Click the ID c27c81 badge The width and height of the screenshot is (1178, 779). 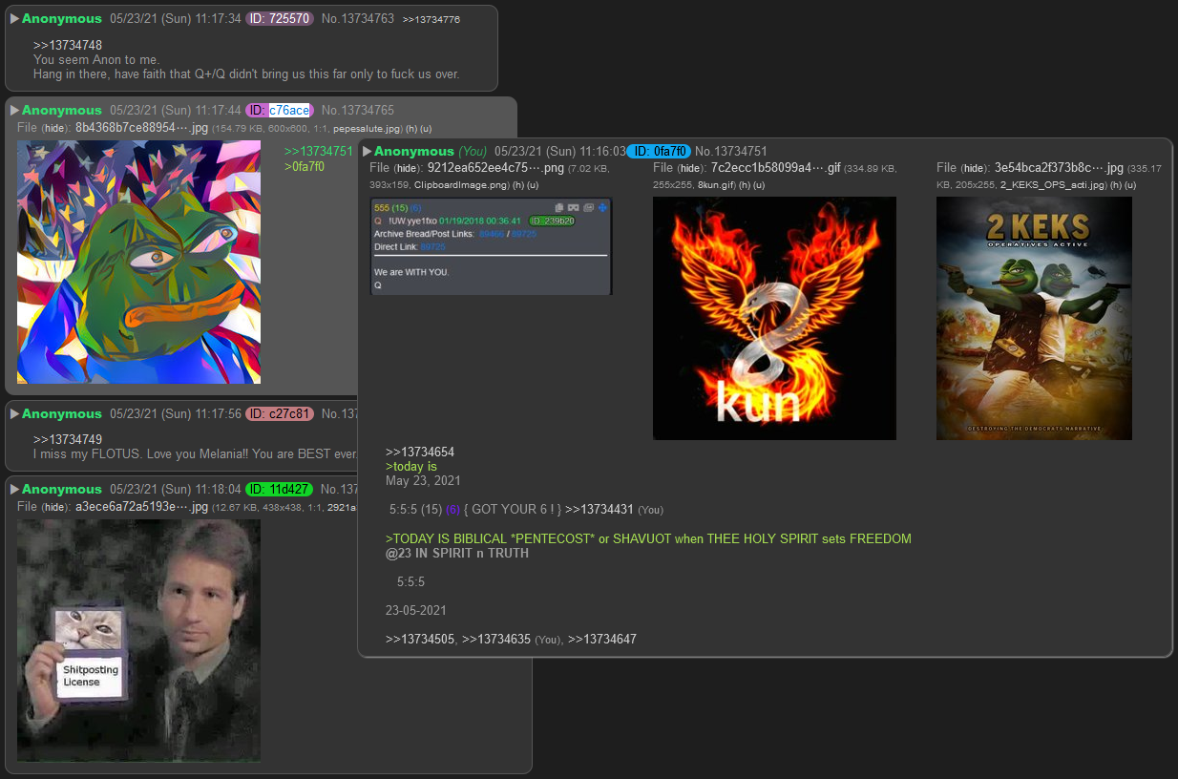(280, 414)
